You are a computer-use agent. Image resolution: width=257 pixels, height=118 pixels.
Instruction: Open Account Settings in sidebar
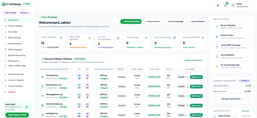click(17, 86)
